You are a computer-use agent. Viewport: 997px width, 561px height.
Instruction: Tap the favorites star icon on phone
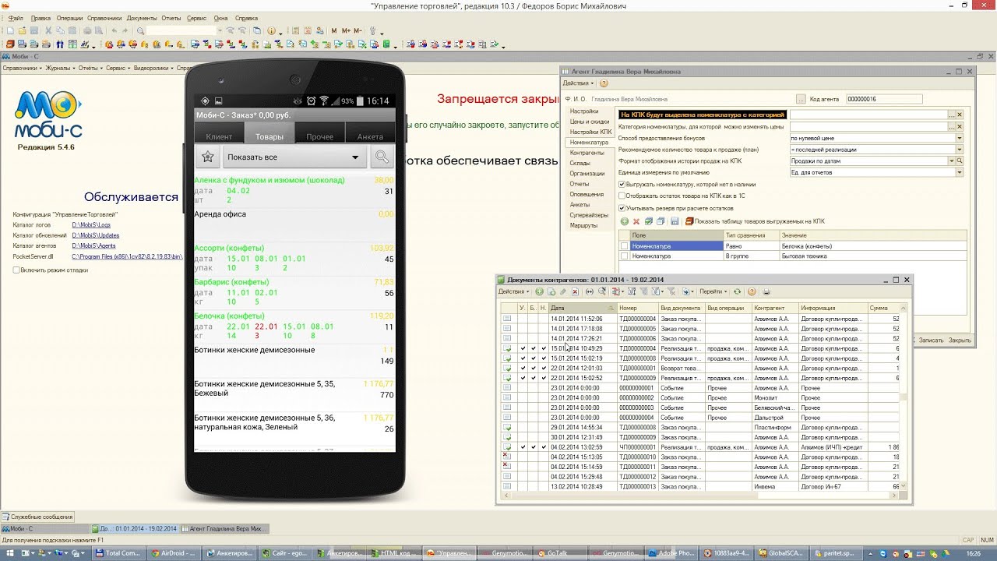click(207, 157)
